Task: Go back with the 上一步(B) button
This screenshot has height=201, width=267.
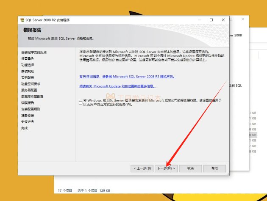Action: point(142,168)
